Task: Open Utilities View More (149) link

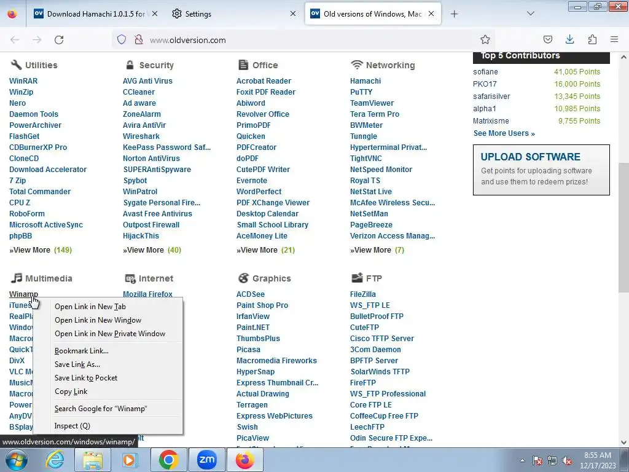Action: click(41, 250)
